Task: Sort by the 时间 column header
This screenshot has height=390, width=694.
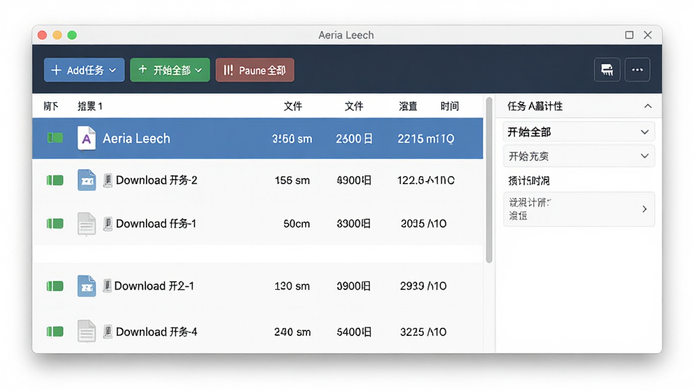Action: pyautogui.click(x=449, y=106)
